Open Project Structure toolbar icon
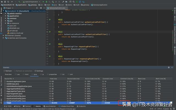 67,2
